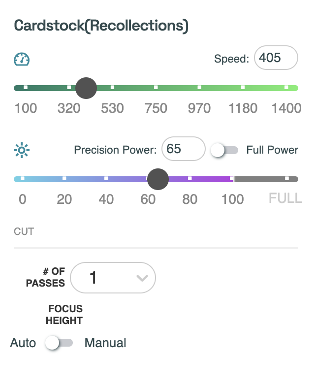Set speed slider to the 750 tick

(x=156, y=88)
